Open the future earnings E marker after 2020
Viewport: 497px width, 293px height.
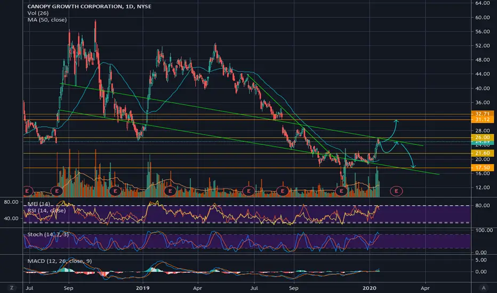(x=396, y=191)
